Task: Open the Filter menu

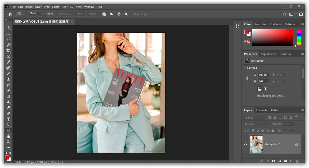Action: click(x=65, y=7)
